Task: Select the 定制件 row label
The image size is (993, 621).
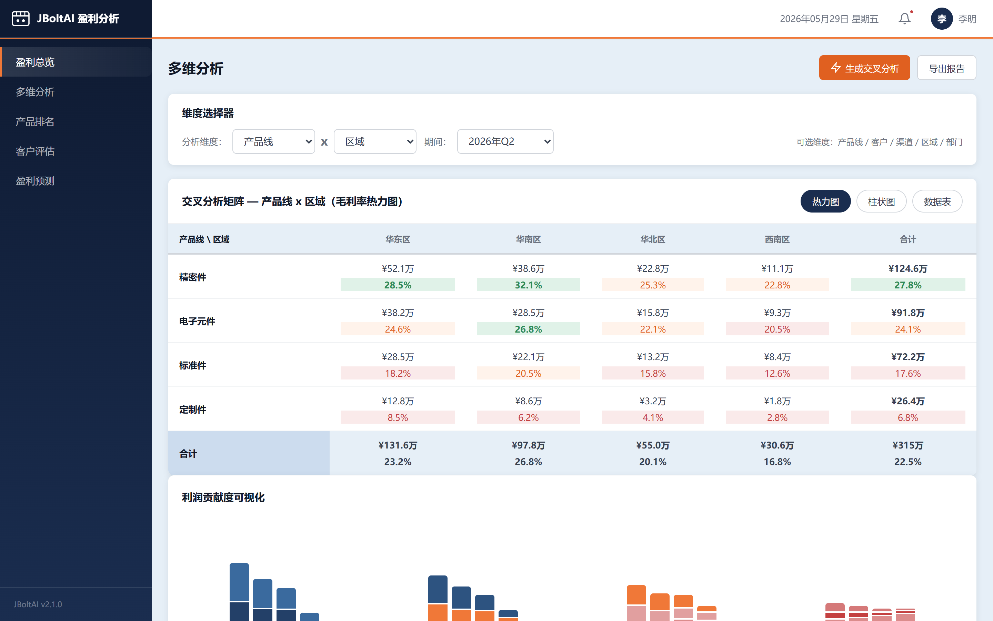Action: pos(192,410)
